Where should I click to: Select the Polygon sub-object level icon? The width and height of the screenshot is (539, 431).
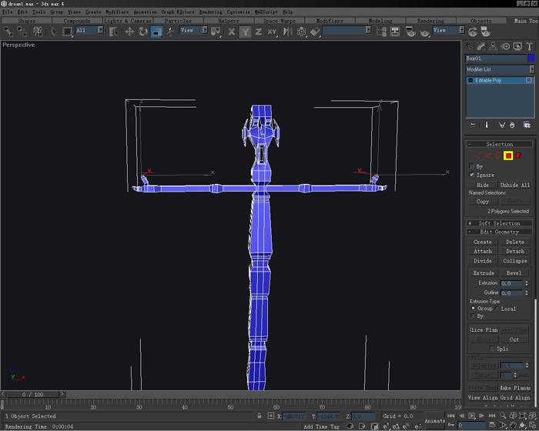pyautogui.click(x=508, y=155)
